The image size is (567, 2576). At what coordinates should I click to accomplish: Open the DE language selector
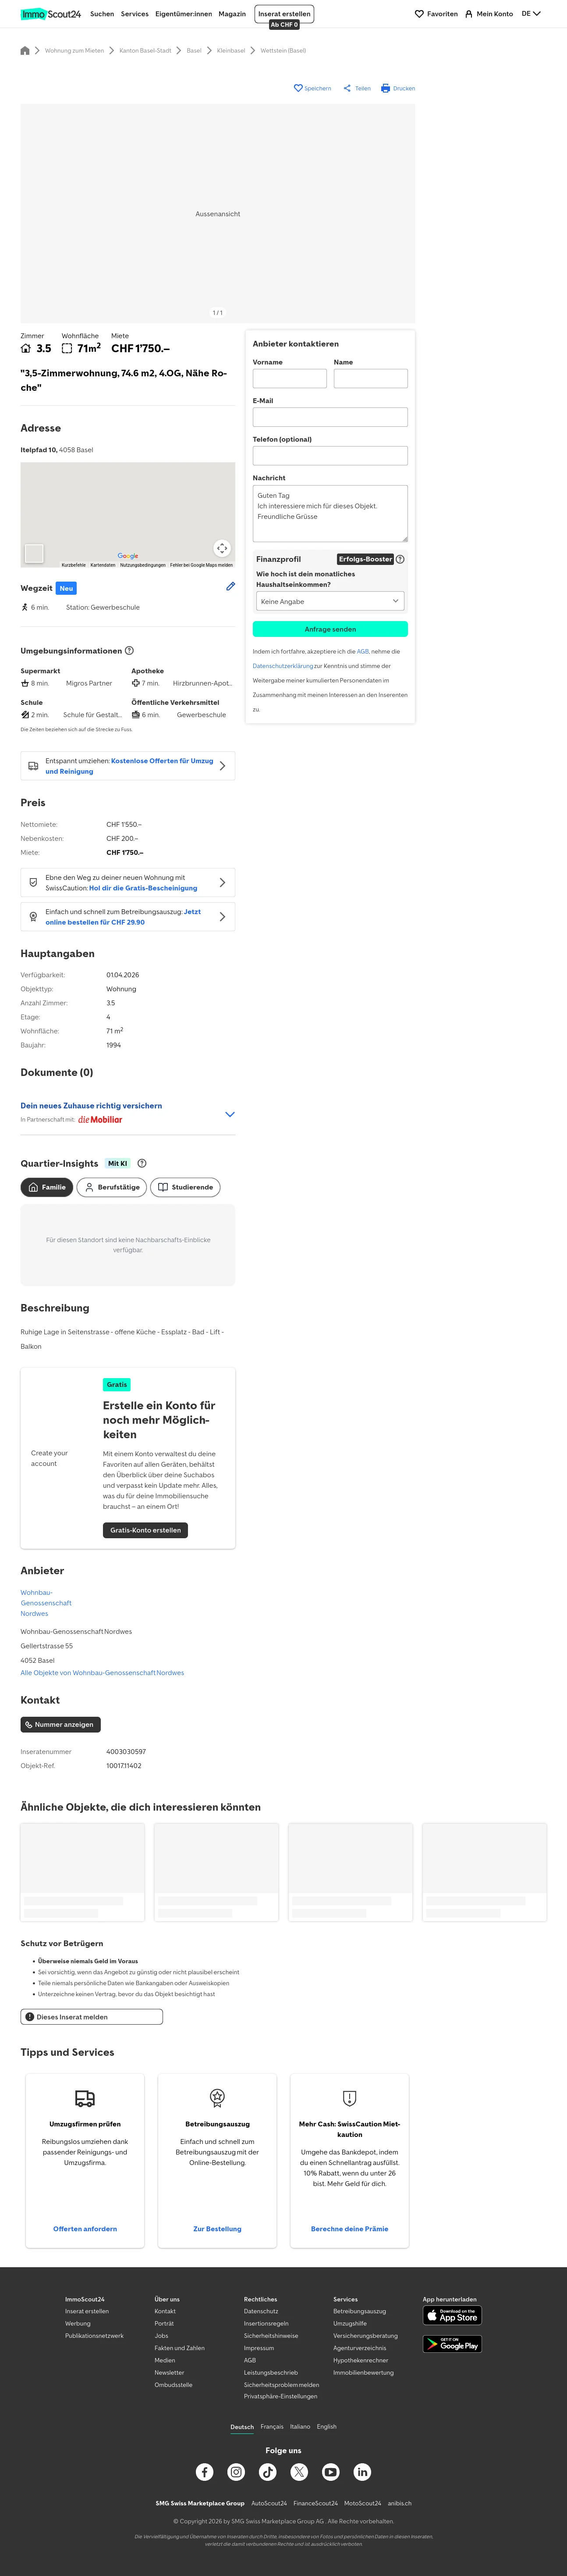click(531, 14)
